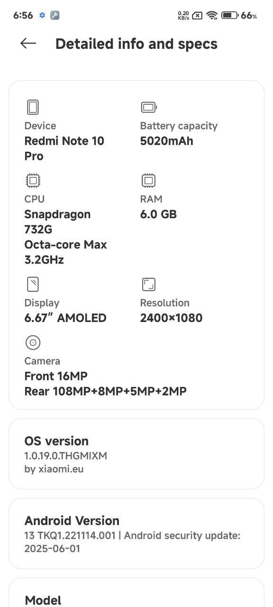
Task: Open the Model card
Action: 136,592
